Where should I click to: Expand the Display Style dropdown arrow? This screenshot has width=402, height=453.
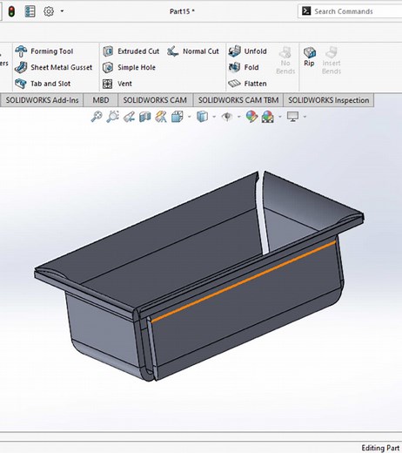tap(214, 117)
